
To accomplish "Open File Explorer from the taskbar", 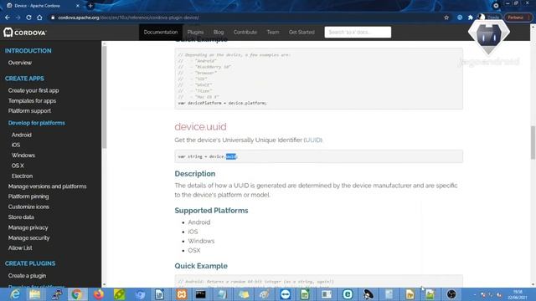I will coord(35,294).
